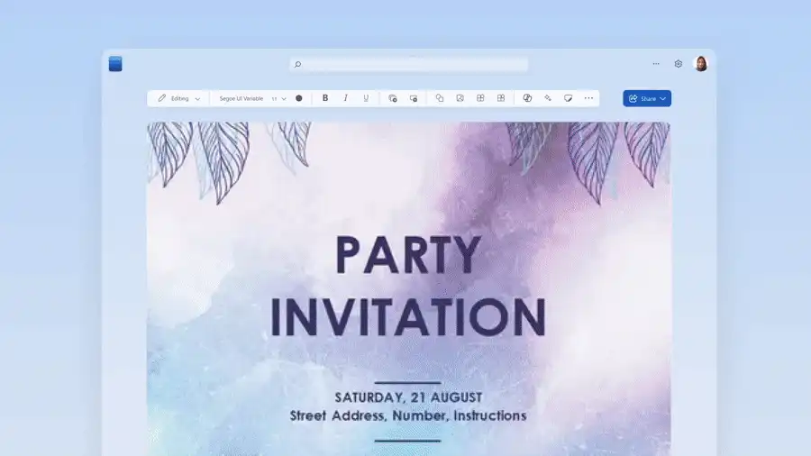Image resolution: width=811 pixels, height=456 pixels.
Task: Click the SATURDAY, 21 AUGUST text
Action: 408,397
